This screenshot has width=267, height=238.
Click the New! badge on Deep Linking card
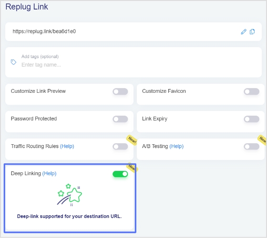pos(133,167)
